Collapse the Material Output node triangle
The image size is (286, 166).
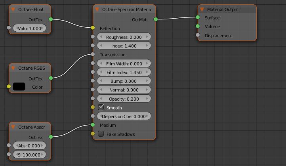click(x=202, y=9)
